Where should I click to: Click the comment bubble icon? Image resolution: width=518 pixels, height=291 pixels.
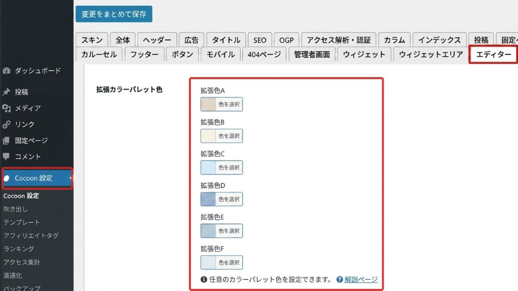point(6,156)
